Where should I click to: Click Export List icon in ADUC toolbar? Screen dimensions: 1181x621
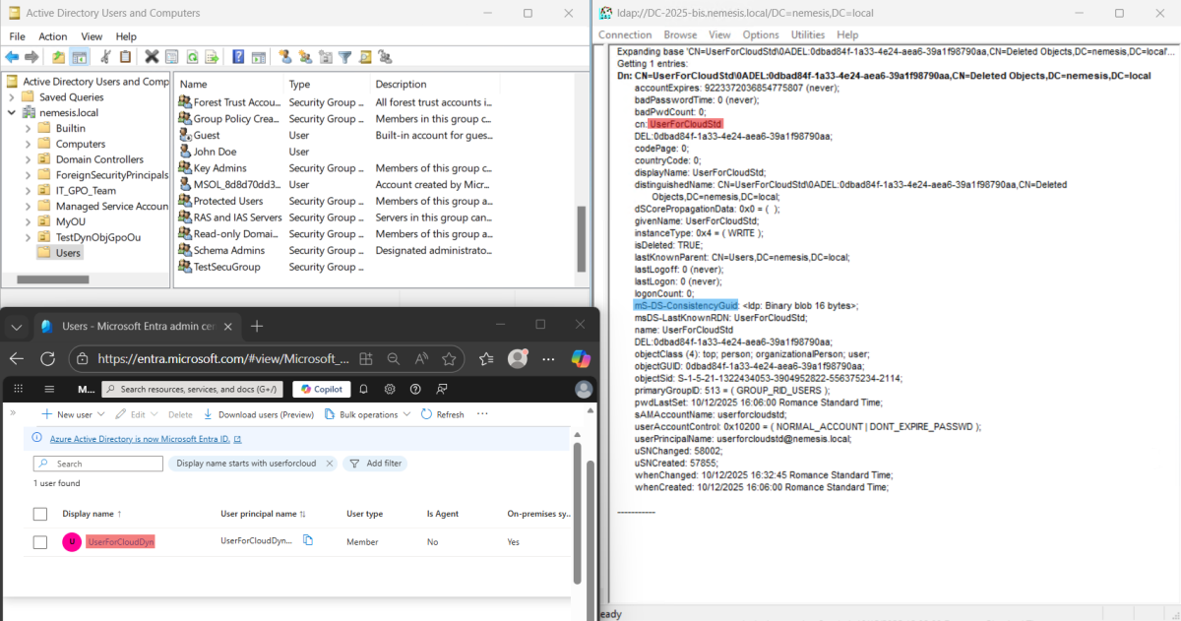click(212, 57)
